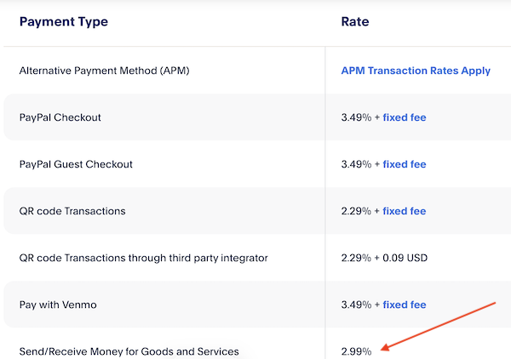Click the Rate column header
This screenshot has height=359, width=511.
point(354,21)
